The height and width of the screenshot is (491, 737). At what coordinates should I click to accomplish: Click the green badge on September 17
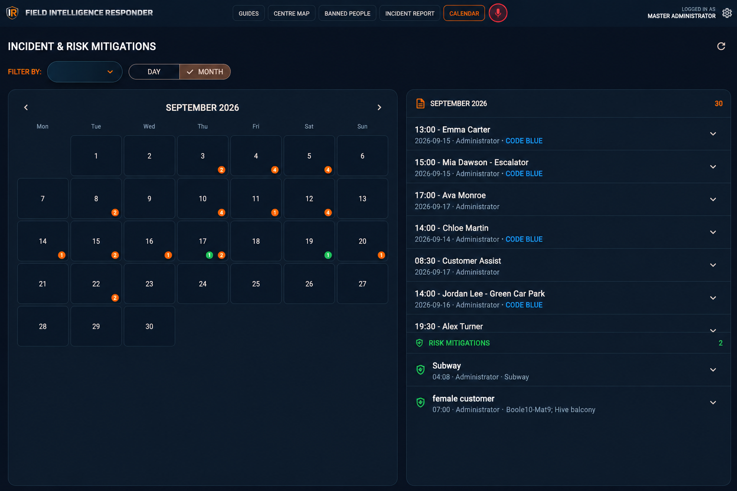point(209,255)
